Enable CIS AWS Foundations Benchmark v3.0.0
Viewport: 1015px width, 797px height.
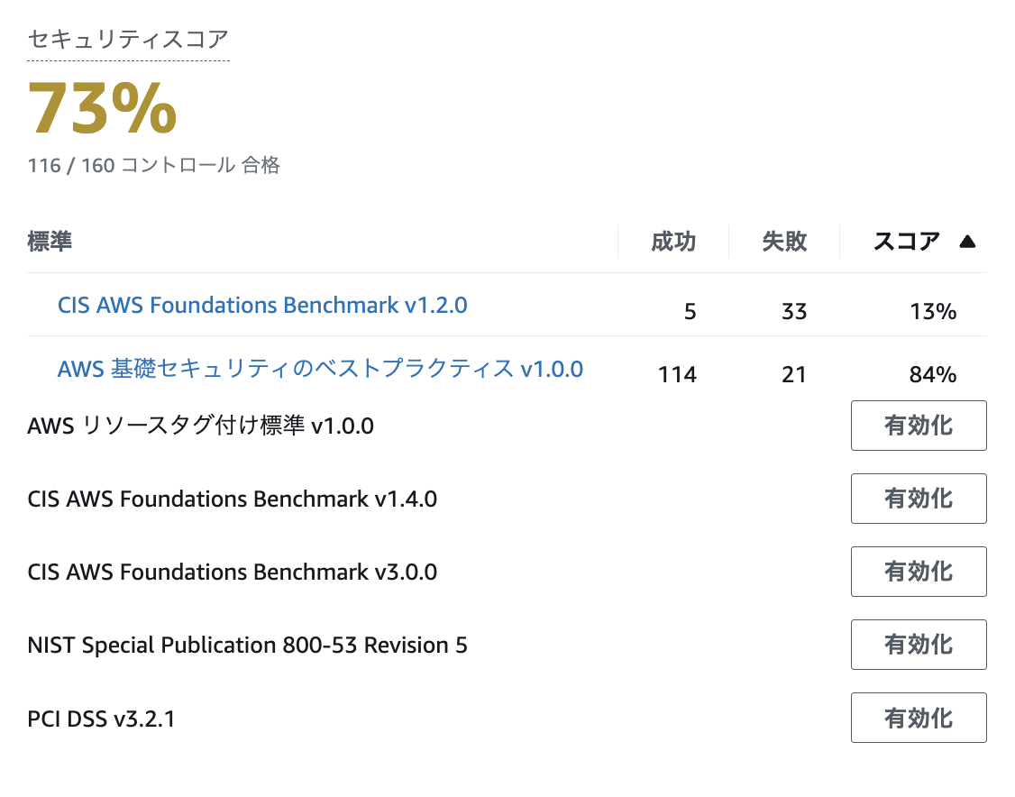tap(919, 572)
